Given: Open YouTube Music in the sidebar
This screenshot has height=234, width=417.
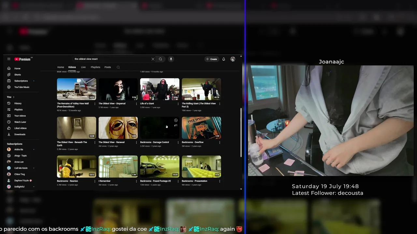Looking at the screenshot, I should point(22,87).
